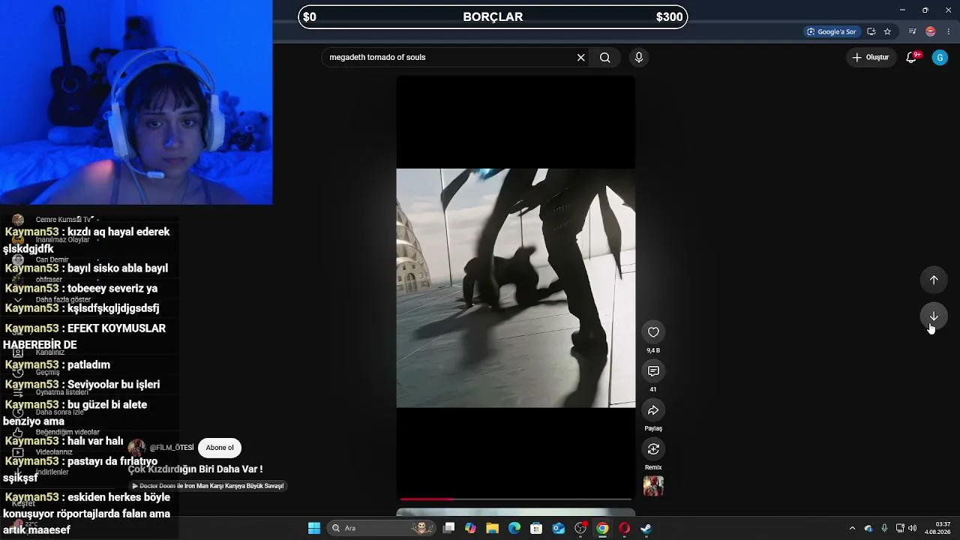
Task: Open the @FİLM_ÖTESİ channel name
Action: [x=172, y=448]
